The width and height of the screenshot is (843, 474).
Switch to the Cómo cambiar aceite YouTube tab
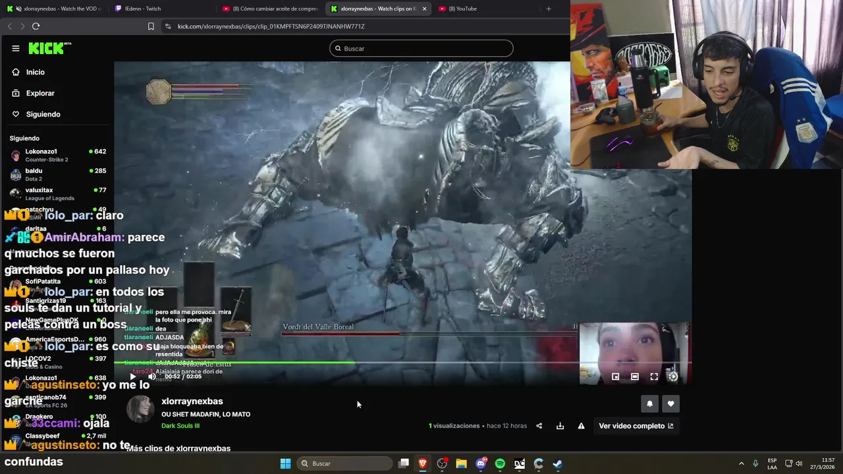click(x=270, y=9)
